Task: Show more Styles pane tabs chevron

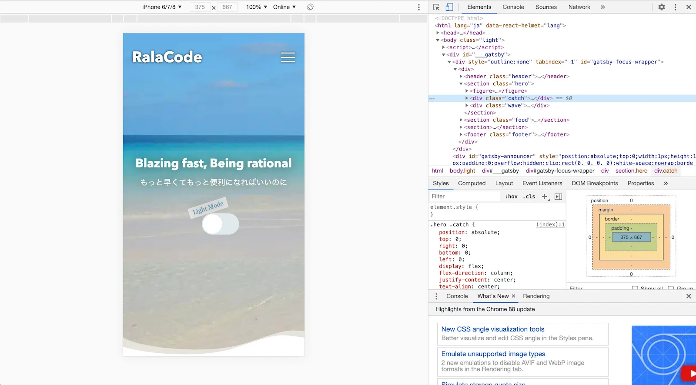Action: [666, 183]
